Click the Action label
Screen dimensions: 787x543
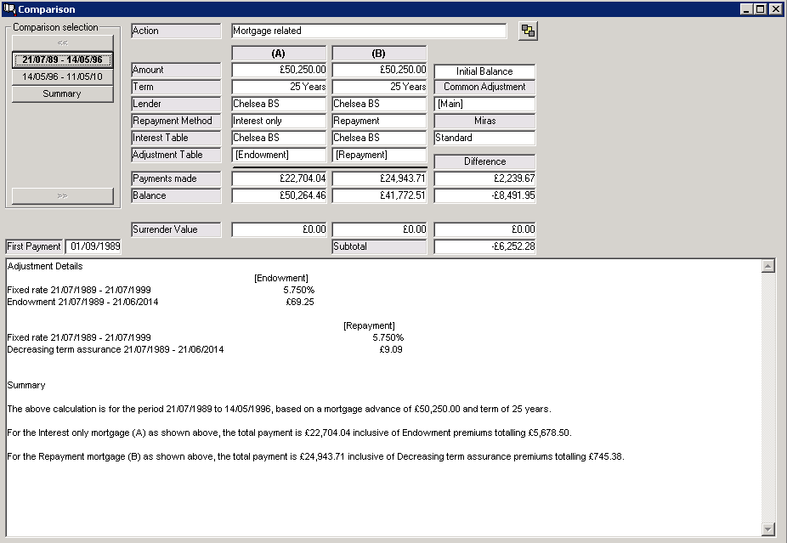176,31
